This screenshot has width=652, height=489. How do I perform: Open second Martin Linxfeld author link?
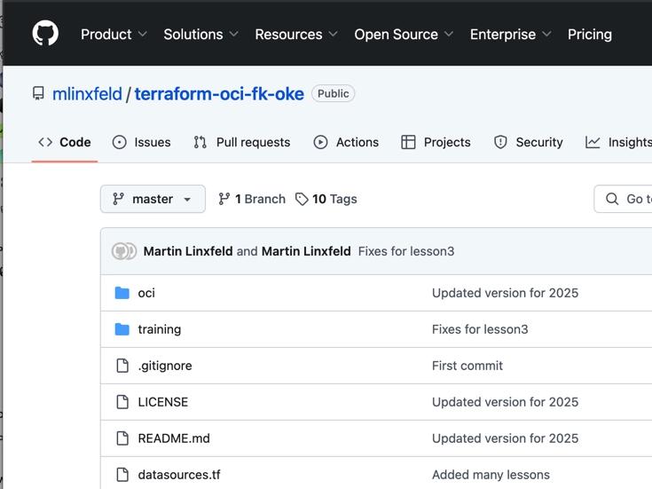coord(306,251)
